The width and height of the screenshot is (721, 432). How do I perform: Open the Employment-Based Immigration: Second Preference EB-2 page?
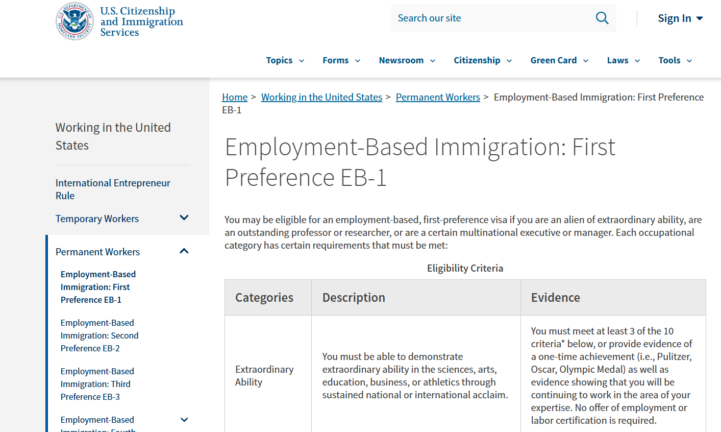click(x=100, y=335)
